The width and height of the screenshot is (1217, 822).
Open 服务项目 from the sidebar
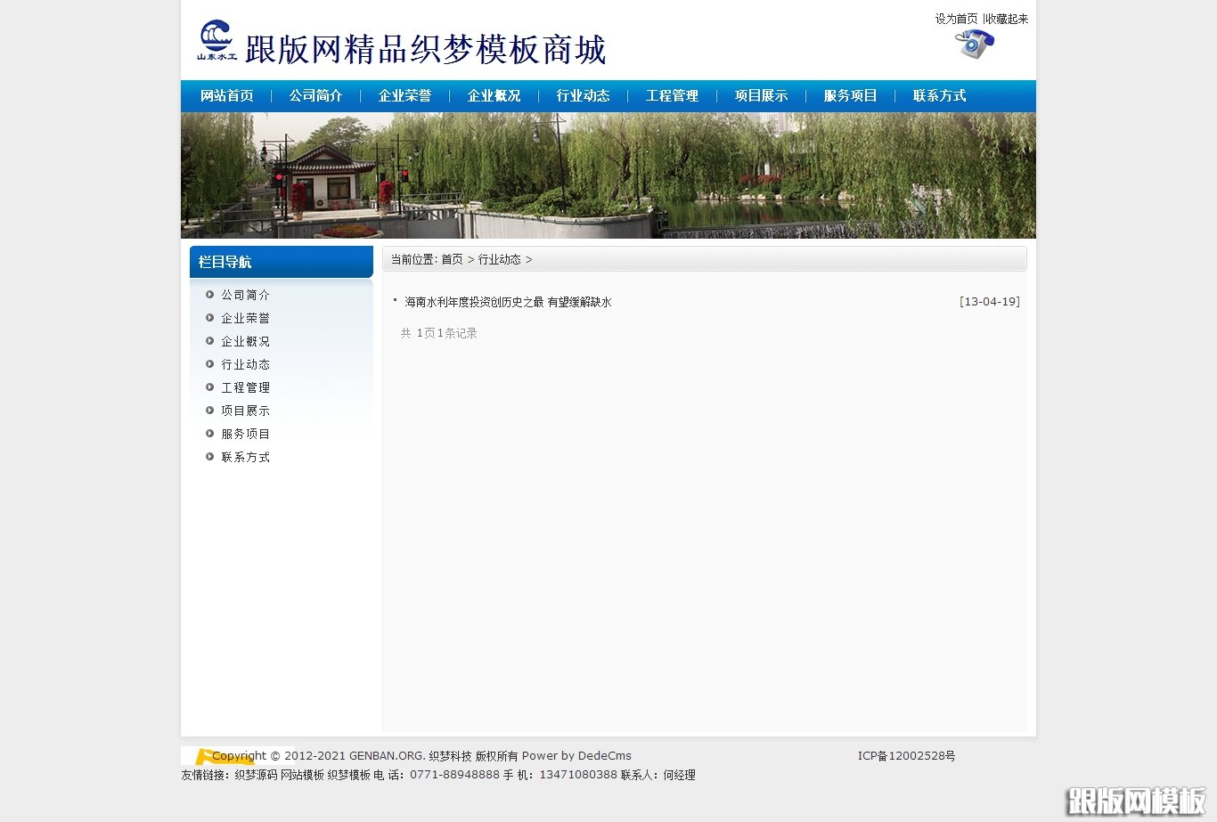(245, 434)
